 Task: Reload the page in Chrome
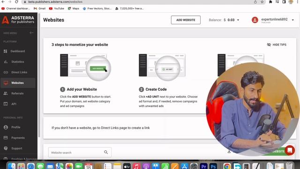(x=16, y=2)
